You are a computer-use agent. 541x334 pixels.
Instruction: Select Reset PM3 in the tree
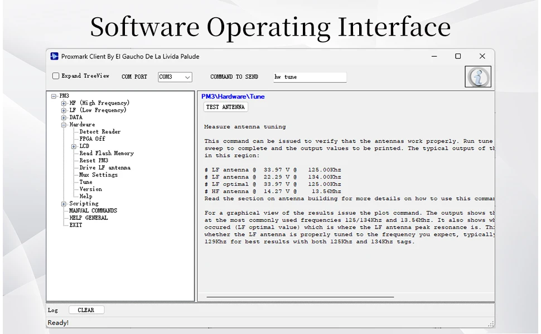pos(94,160)
